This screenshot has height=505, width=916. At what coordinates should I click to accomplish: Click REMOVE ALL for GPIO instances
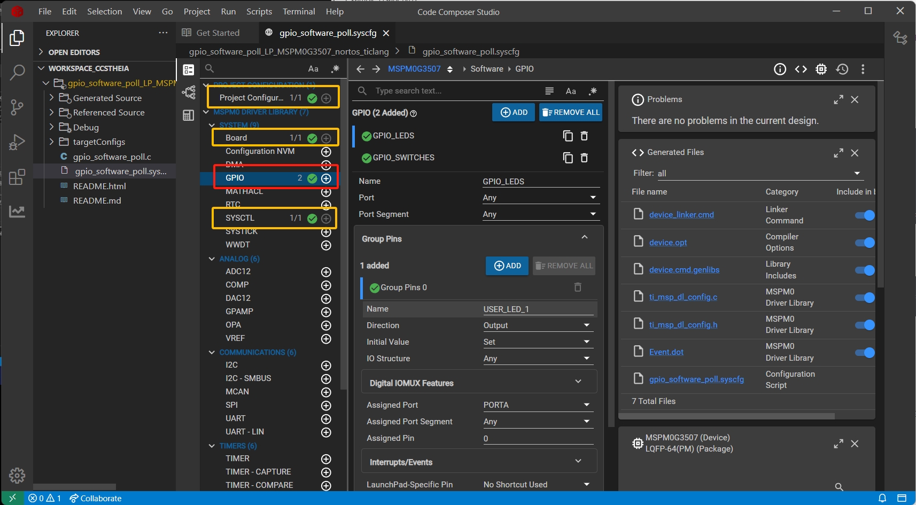[x=571, y=112]
